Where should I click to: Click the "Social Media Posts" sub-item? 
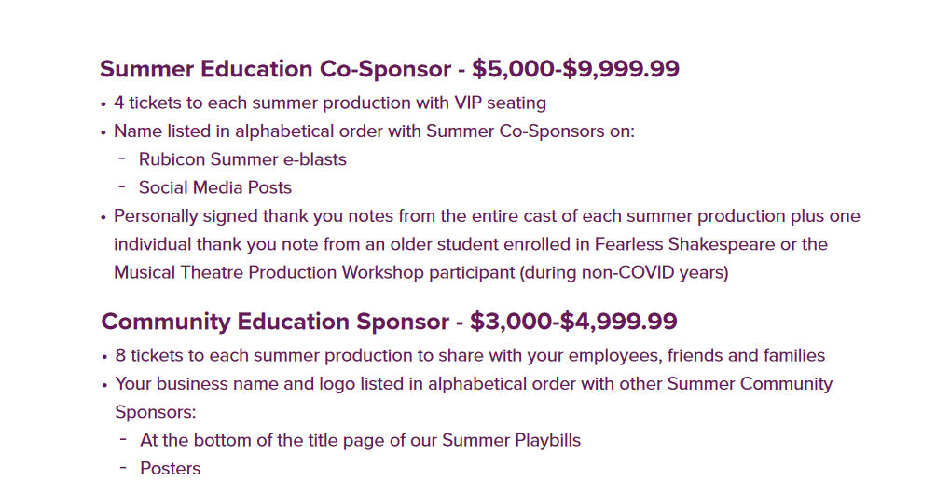215,187
